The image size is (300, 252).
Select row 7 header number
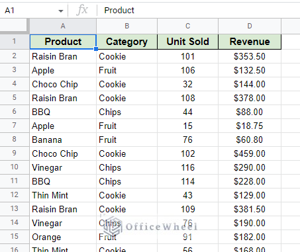pyautogui.click(x=15, y=125)
